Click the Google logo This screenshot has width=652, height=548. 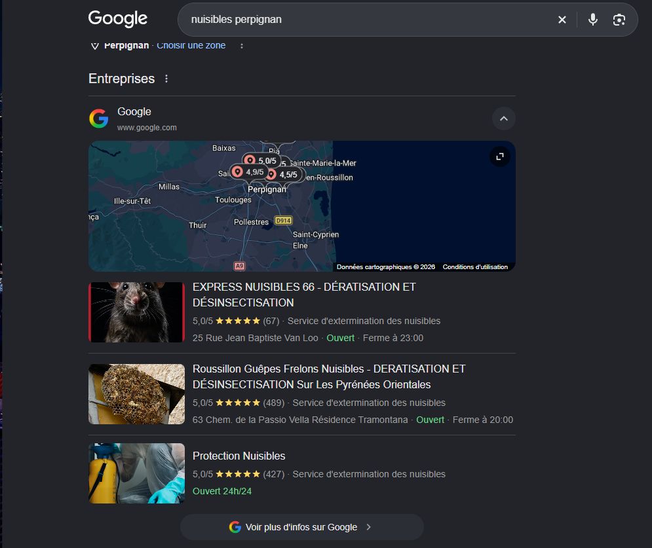coord(118,19)
